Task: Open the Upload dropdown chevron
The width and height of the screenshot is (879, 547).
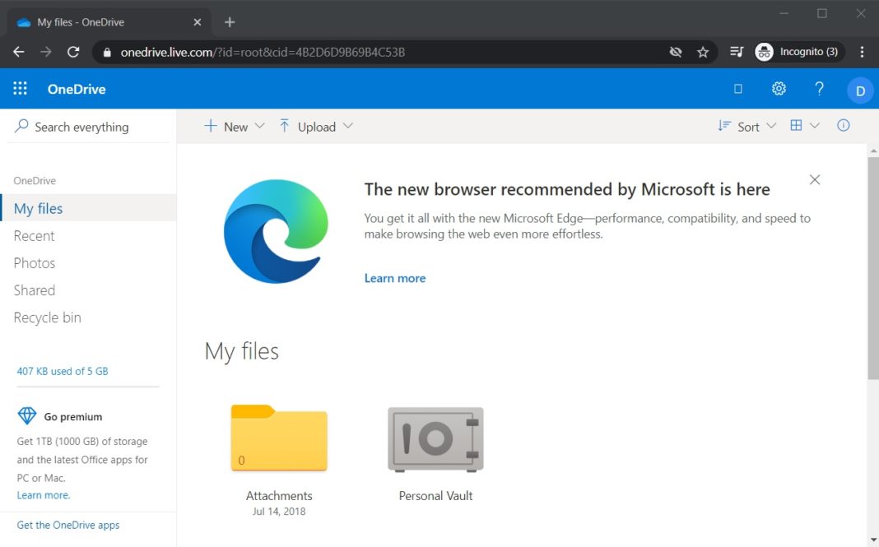Action: 348,126
